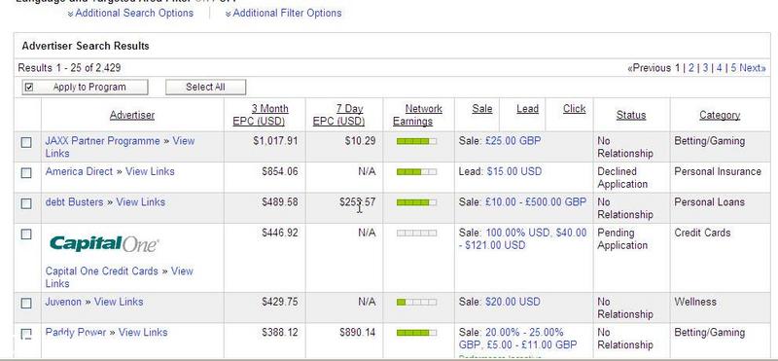The width and height of the screenshot is (778, 361).
Task: Select the Credit Cards category text
Action: [702, 233]
